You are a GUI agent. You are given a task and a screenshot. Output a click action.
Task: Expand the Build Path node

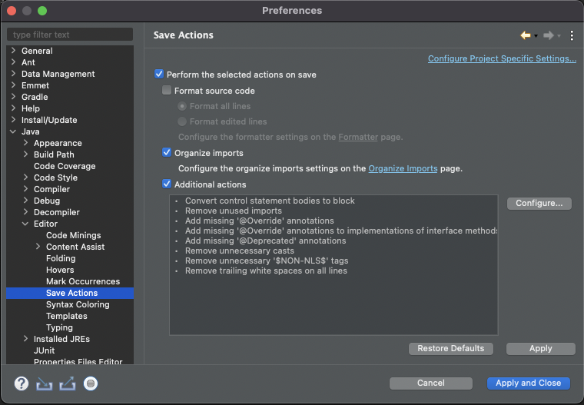pos(25,154)
